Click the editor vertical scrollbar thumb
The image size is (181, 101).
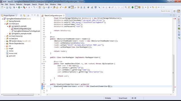click(173, 73)
